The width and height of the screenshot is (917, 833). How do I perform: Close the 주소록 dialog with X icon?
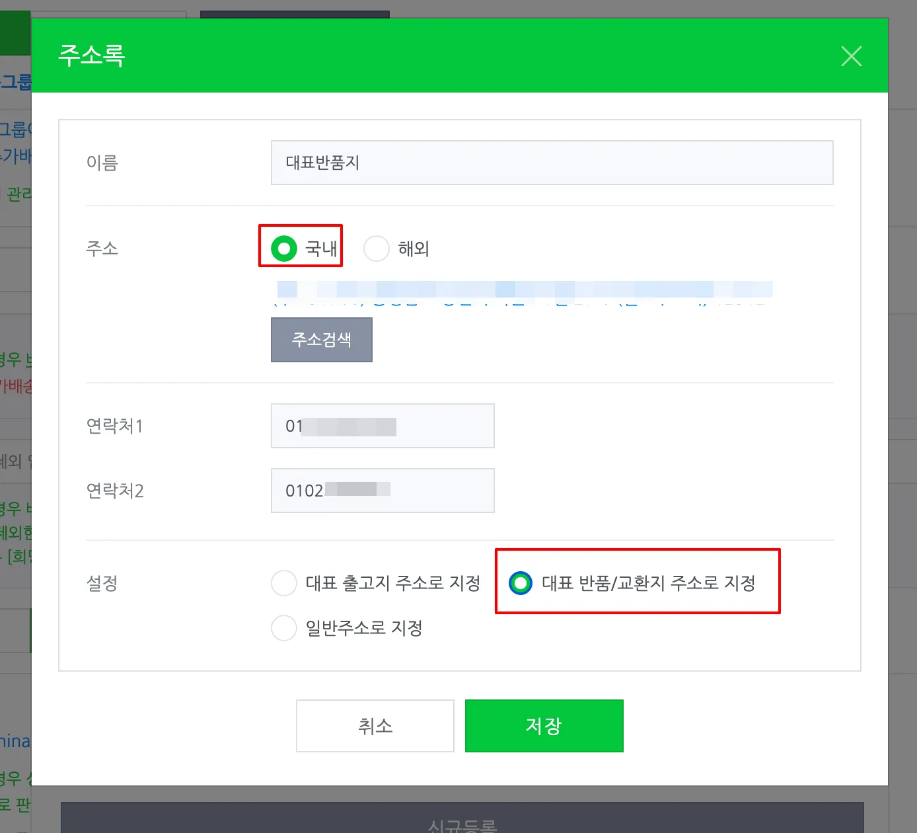pos(851,56)
